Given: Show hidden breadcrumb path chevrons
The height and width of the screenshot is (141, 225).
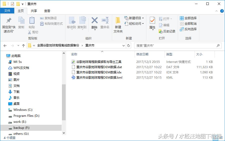Looking at the screenshot, I should 34,46.
